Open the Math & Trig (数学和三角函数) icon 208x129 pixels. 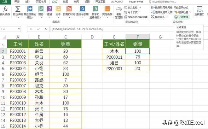tap(95, 9)
